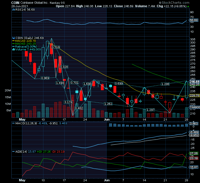
Task: Click the 243.25 MA(40) axis tag
Action: (x=194, y=84)
